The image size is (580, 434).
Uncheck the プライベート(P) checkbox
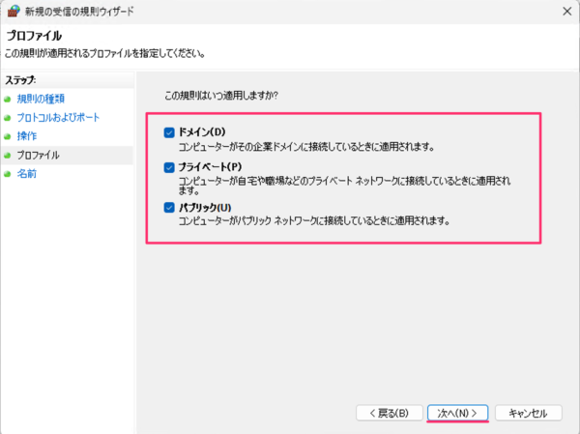coord(169,167)
